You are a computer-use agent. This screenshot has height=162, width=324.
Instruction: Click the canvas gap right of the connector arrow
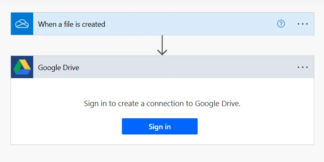point(243,45)
